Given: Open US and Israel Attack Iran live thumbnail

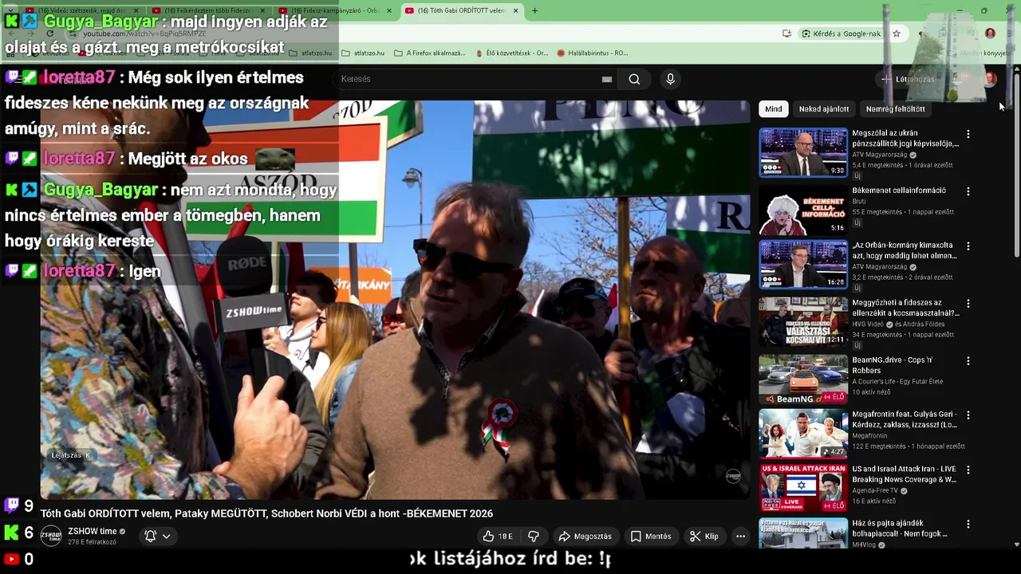Looking at the screenshot, I should coord(802,488).
